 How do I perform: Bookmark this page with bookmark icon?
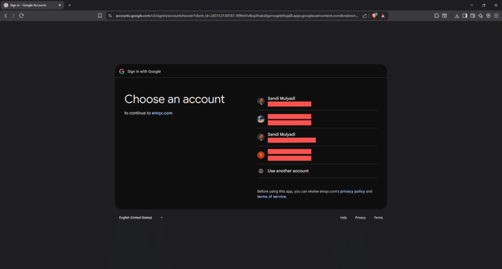(100, 16)
